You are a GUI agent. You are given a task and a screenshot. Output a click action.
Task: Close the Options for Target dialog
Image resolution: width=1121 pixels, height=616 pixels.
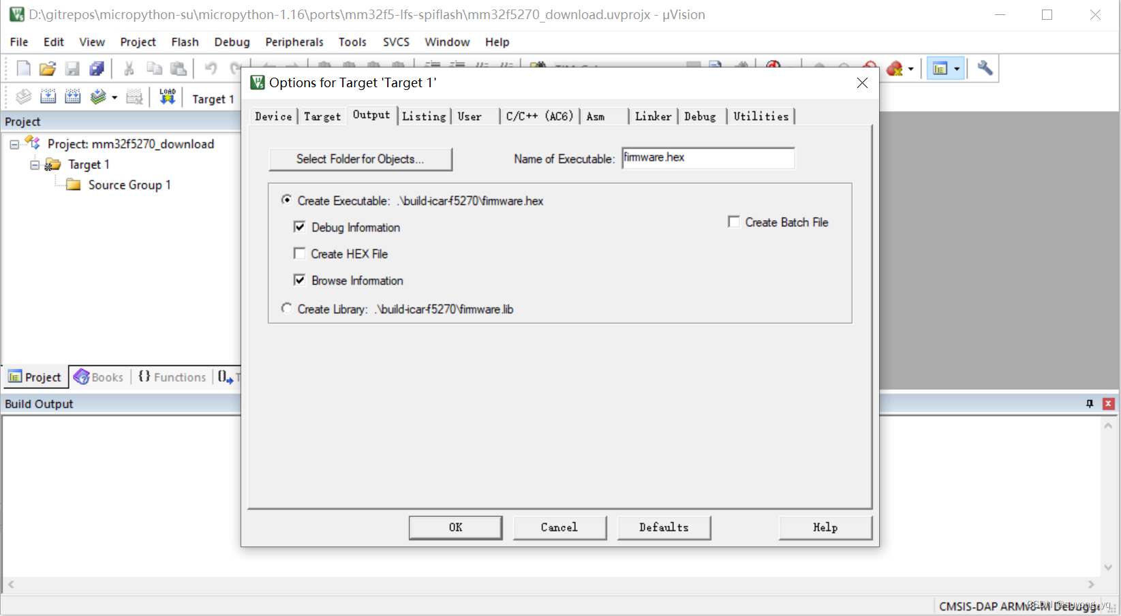pyautogui.click(x=862, y=82)
